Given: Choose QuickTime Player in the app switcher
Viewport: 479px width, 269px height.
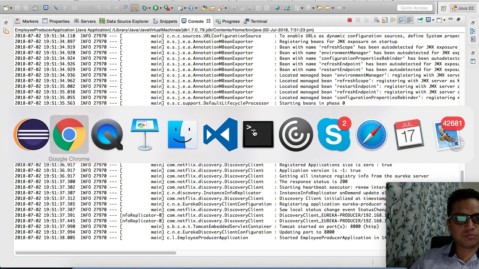Looking at the screenshot, I should click(x=107, y=134).
